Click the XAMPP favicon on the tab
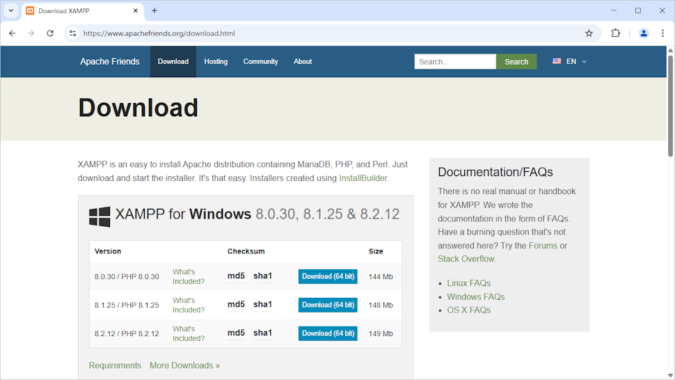Screen dimensions: 675x380 [x=30, y=10]
